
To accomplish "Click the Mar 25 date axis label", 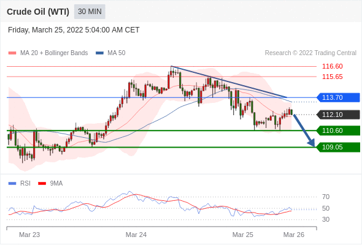I will 242,235.
